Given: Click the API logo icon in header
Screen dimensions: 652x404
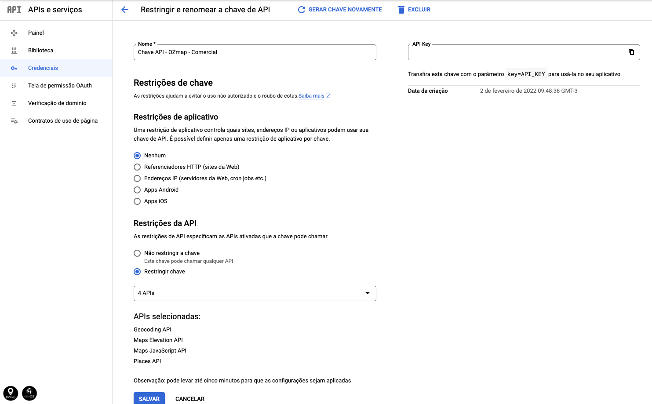Looking at the screenshot, I should [14, 10].
